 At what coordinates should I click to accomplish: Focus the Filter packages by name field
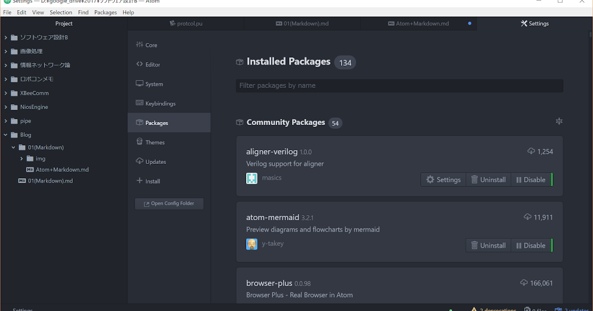399,85
